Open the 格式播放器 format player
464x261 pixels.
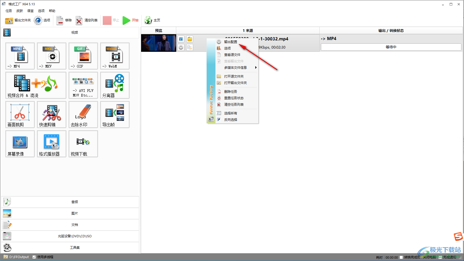point(52,144)
